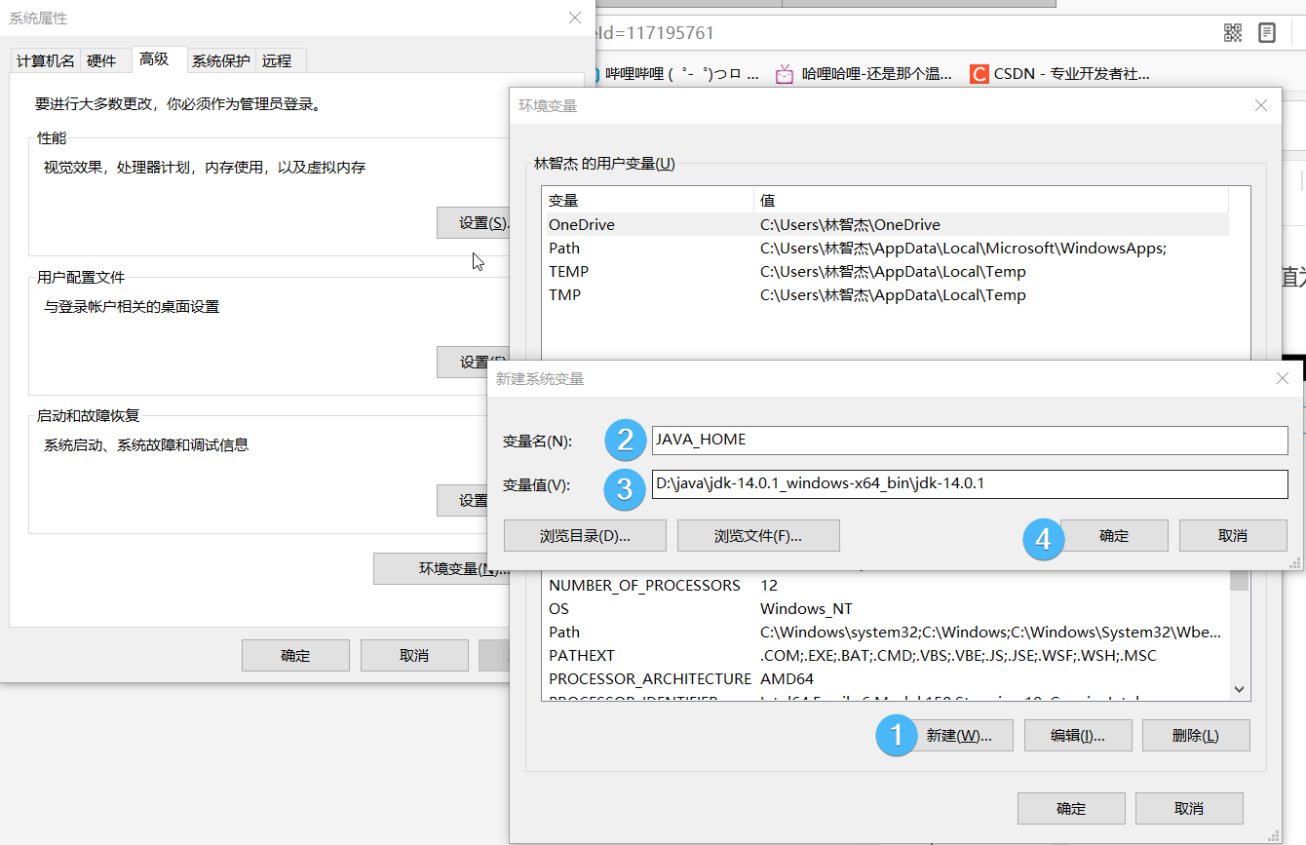Click 删除(L) for system variables
The width and height of the screenshot is (1306, 845).
[1196, 736]
